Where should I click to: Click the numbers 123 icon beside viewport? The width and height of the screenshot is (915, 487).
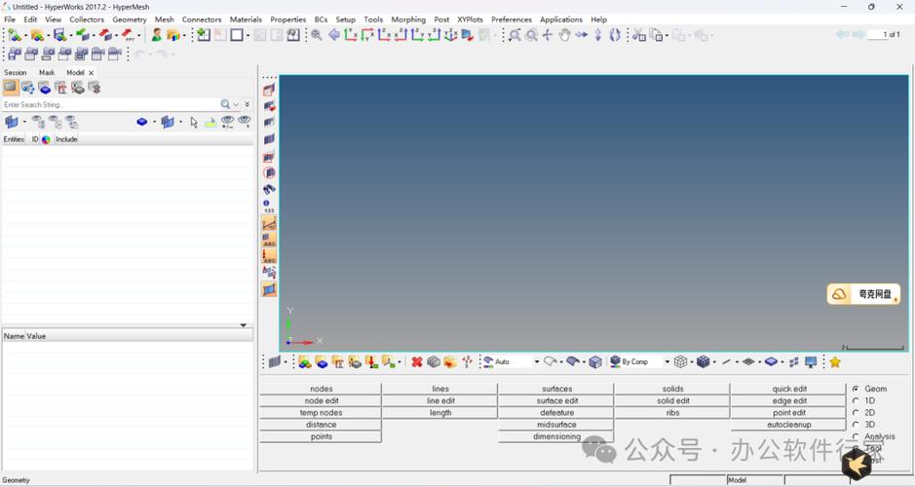click(268, 206)
